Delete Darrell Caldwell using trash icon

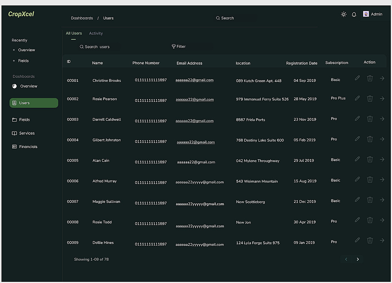pos(370,119)
